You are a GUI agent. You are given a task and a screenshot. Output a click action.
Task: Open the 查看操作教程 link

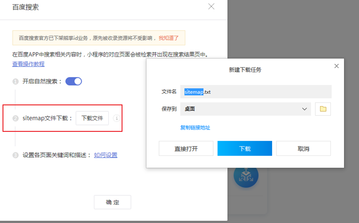[x=28, y=64]
